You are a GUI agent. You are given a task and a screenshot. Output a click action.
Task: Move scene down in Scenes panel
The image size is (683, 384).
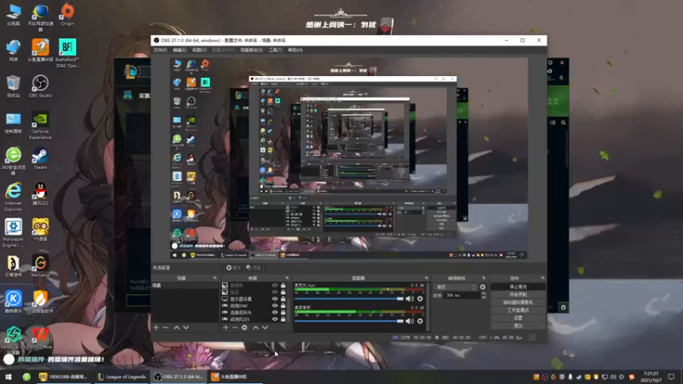click(186, 328)
